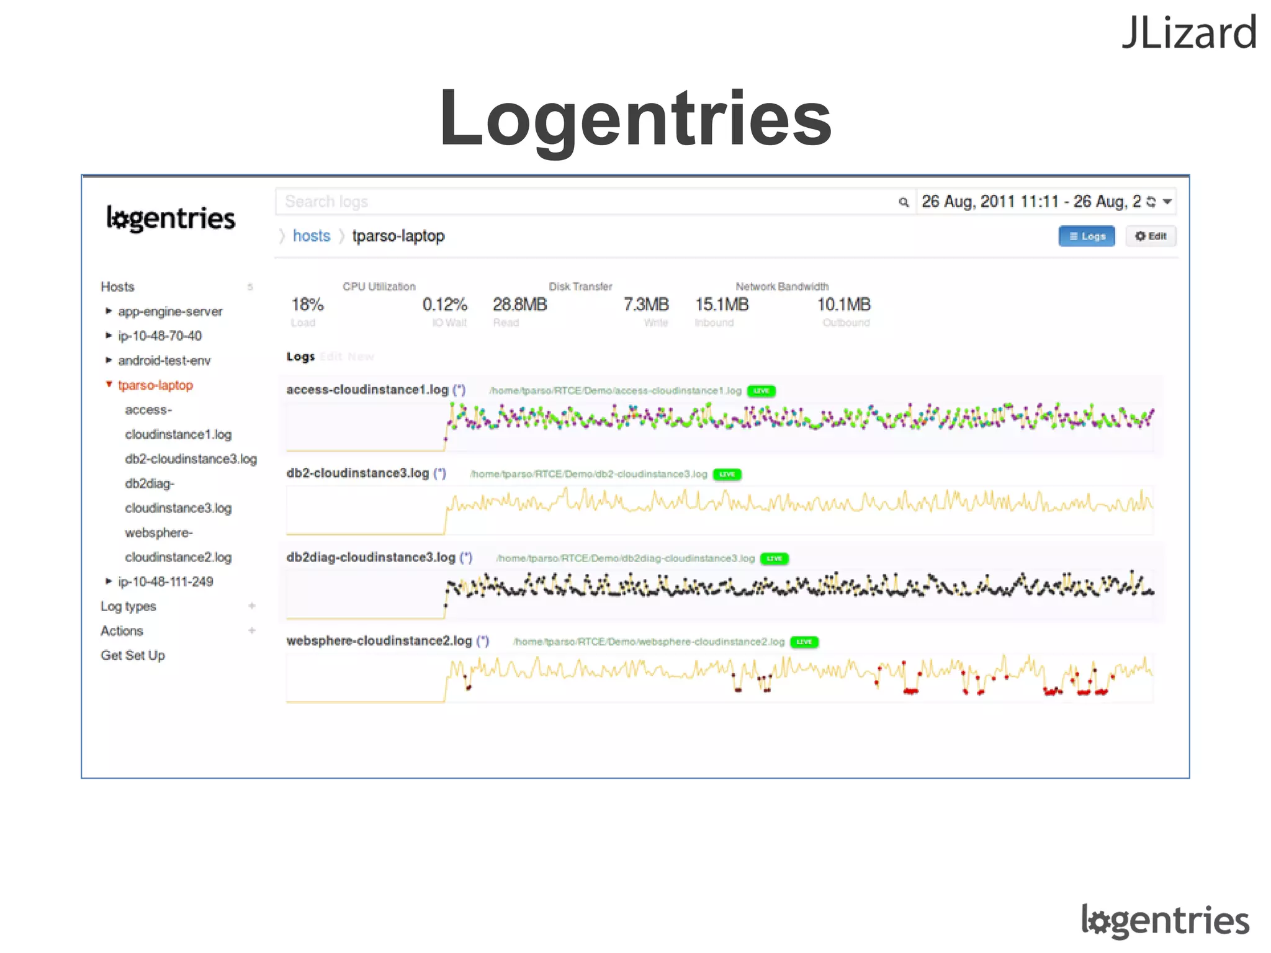1271x953 pixels.
Task: Select db2diag-cloudinstance3.log in sidebar
Action: (x=178, y=496)
